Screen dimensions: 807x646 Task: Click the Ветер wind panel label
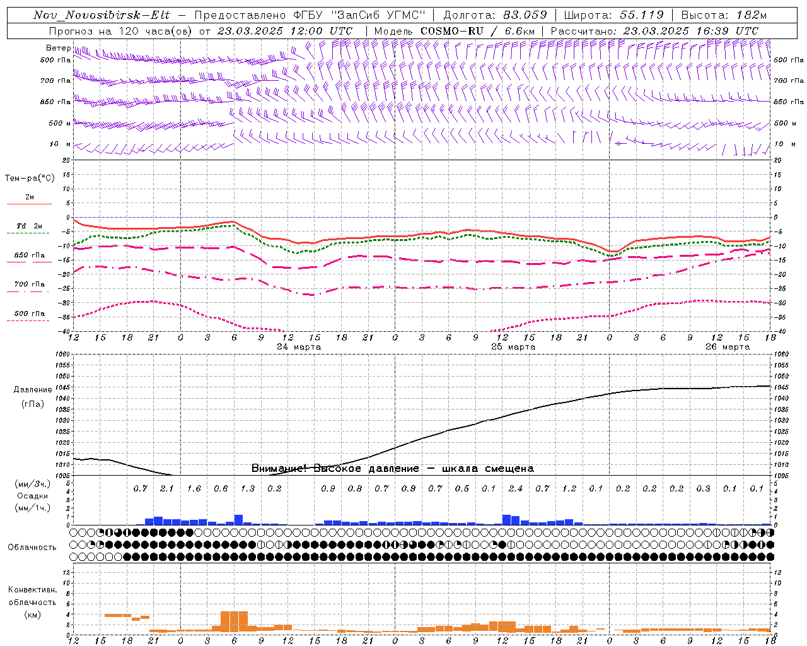[58, 48]
